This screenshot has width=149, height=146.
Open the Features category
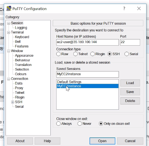[22, 46]
